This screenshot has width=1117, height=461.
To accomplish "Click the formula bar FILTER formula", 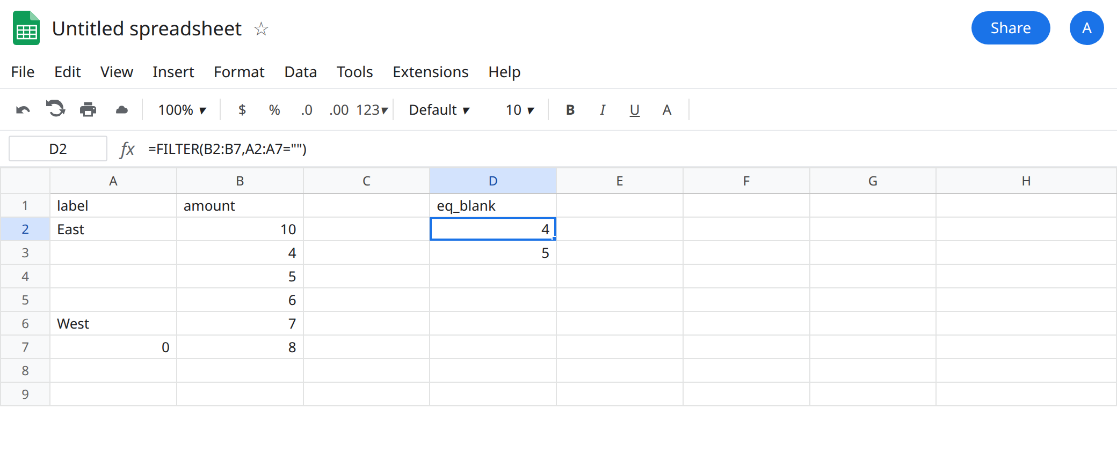I will click(x=228, y=149).
